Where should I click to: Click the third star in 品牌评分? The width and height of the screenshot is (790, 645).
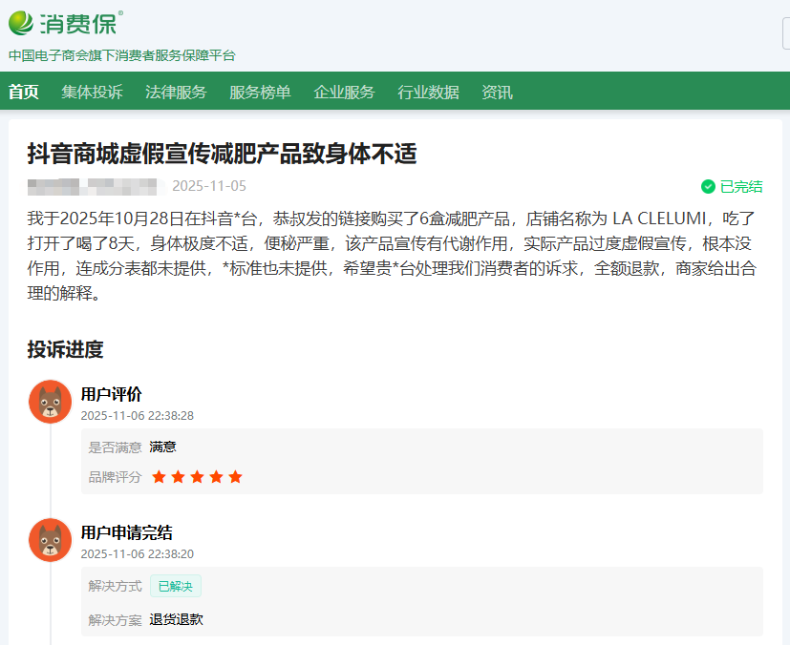[x=197, y=477]
